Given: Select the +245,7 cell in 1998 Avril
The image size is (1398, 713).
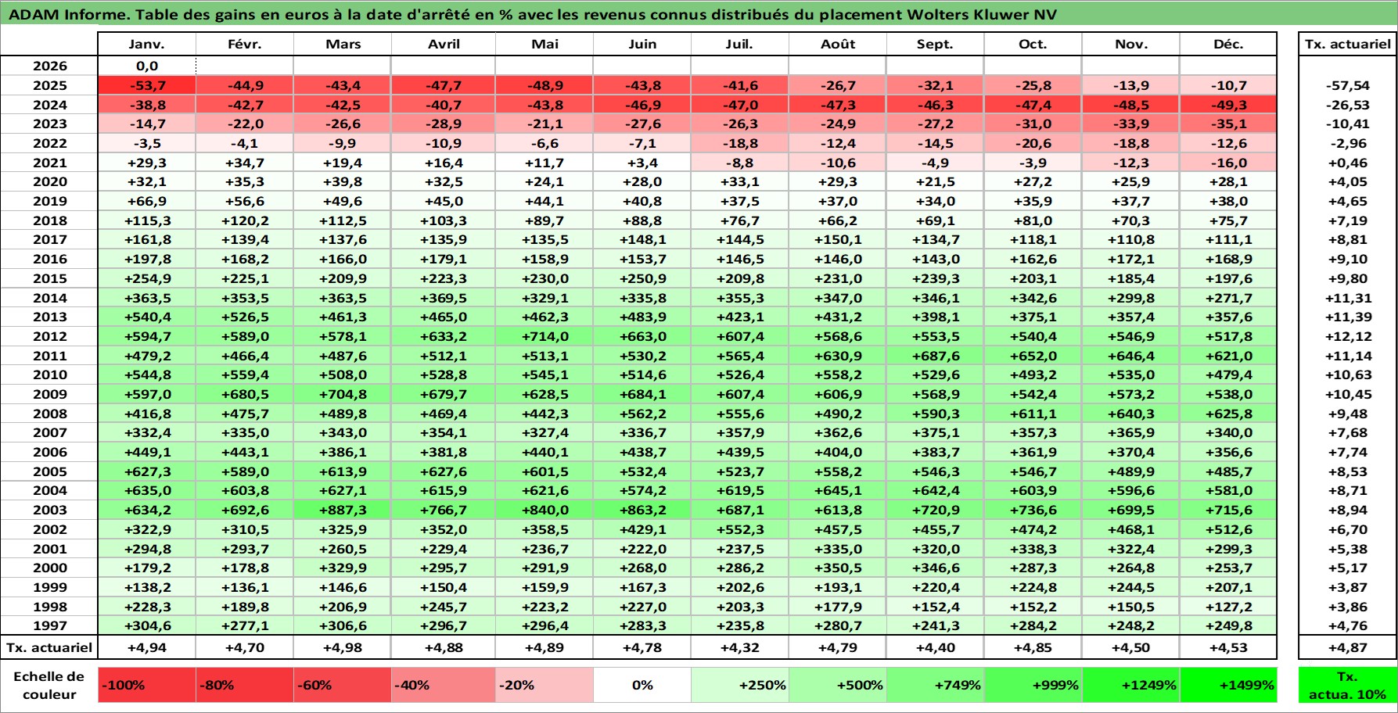Looking at the screenshot, I should [x=444, y=607].
